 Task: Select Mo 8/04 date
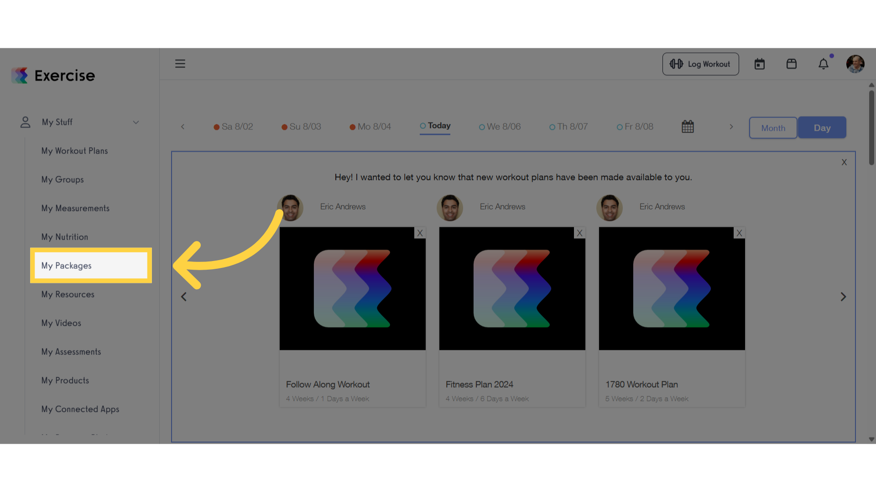[x=370, y=127]
